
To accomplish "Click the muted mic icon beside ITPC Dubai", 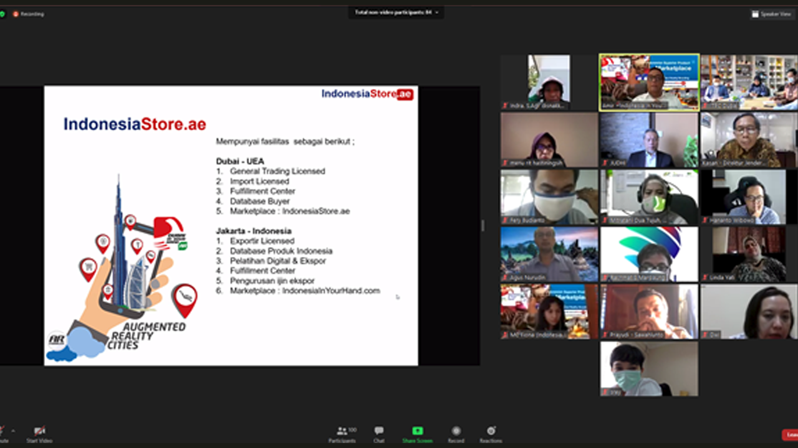I will [705, 106].
